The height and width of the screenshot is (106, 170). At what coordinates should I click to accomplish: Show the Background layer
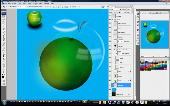[110, 94]
